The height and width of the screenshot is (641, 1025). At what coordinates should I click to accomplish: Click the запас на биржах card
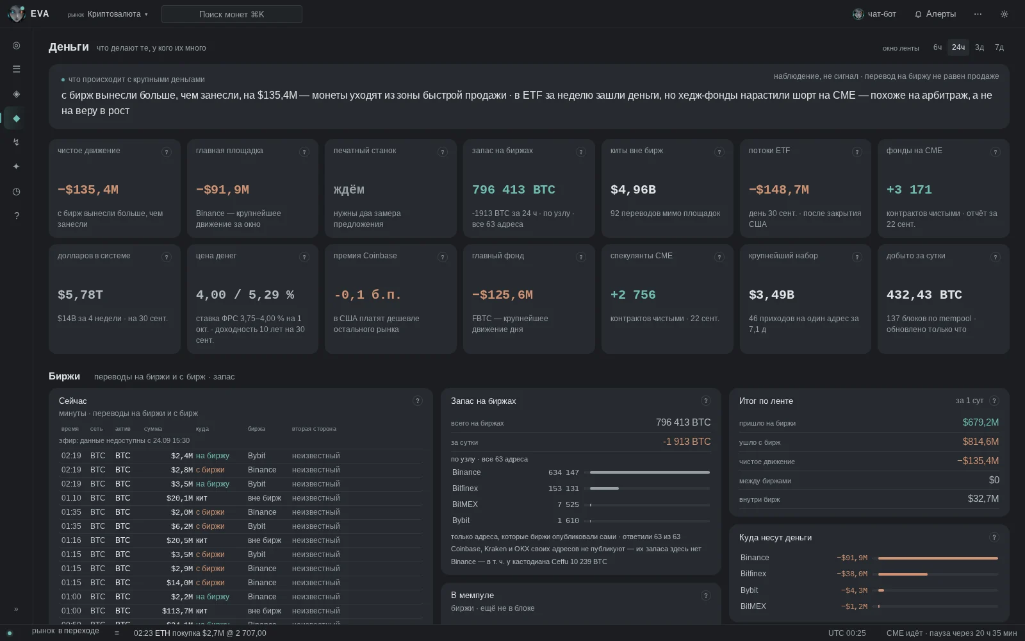pos(529,188)
